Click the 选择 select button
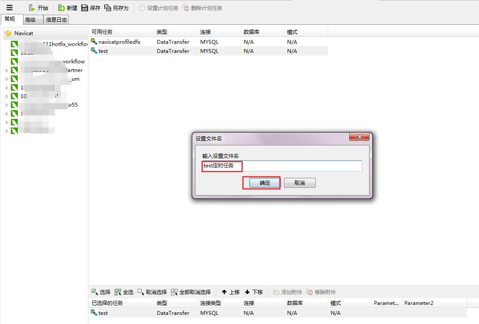The image size is (479, 324). point(101,292)
